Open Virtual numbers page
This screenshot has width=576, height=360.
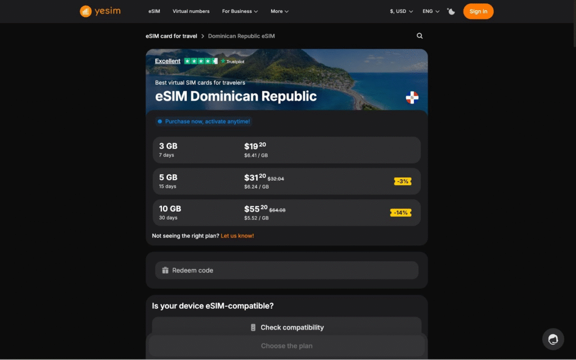[x=191, y=11]
